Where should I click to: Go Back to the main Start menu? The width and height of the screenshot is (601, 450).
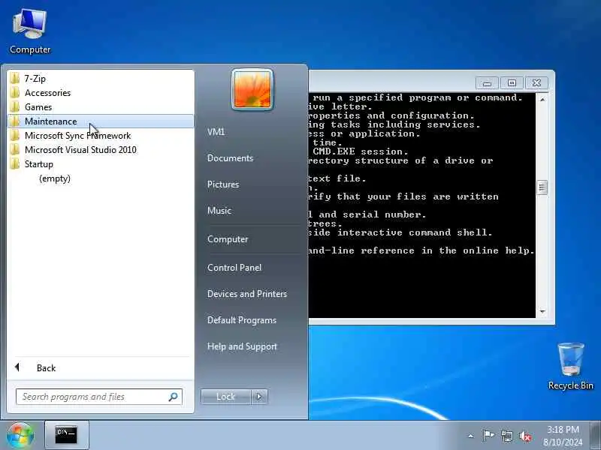[x=101, y=367]
